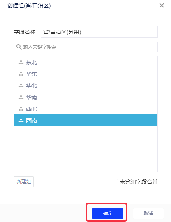Click the 新建组 button
Viewport: 171px width, 222px height.
tap(24, 182)
